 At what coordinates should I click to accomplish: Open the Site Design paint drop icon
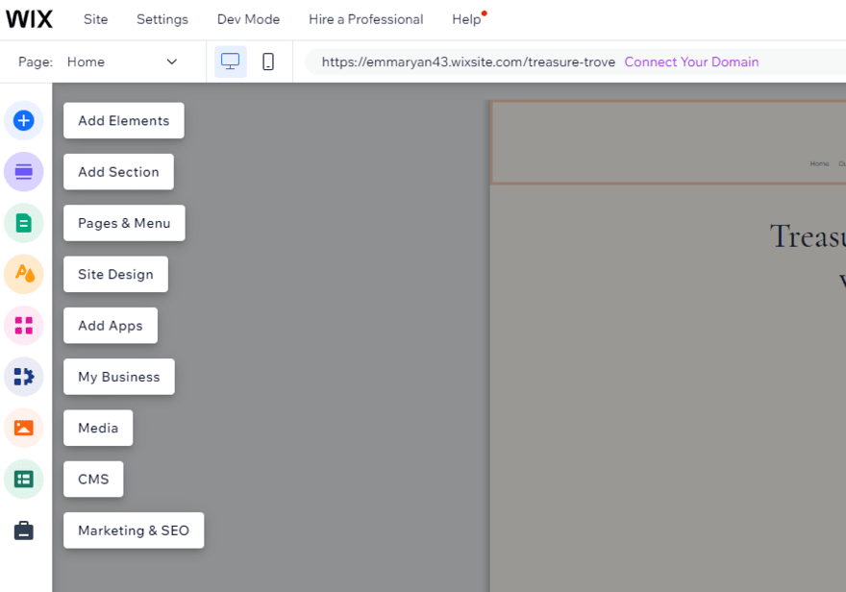(x=23, y=274)
